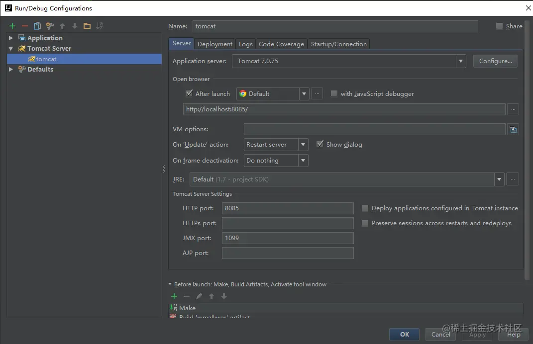Check Deploy applications configured in Tomcat instance

click(x=365, y=208)
